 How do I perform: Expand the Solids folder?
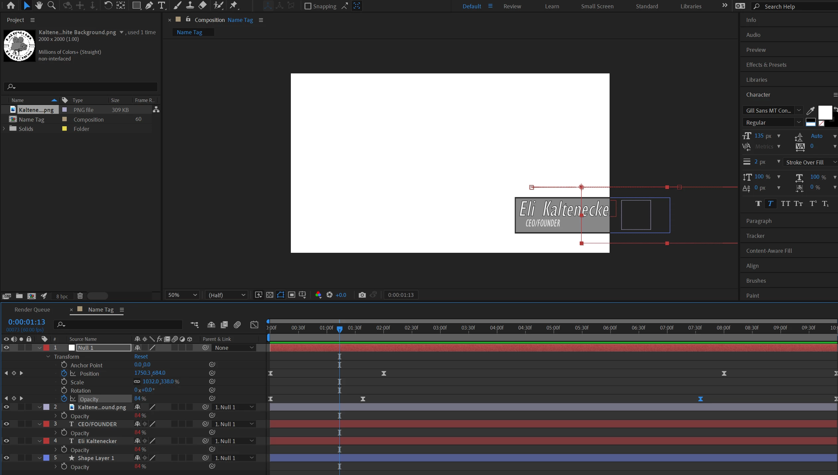coord(4,129)
